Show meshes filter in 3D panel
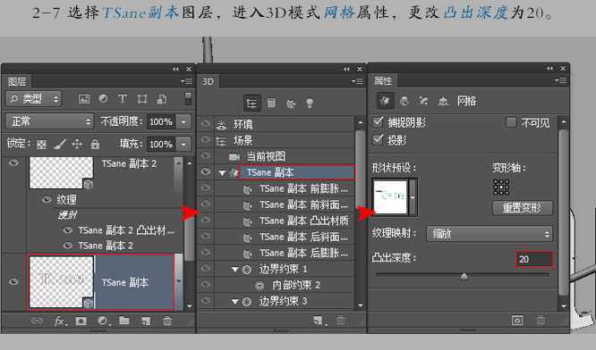The image size is (596, 350). (271, 104)
